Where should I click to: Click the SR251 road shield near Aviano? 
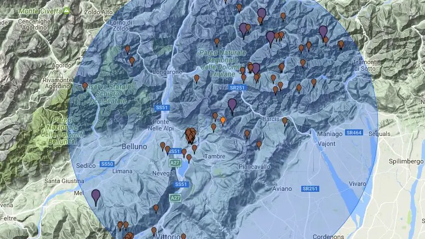[x=309, y=189]
